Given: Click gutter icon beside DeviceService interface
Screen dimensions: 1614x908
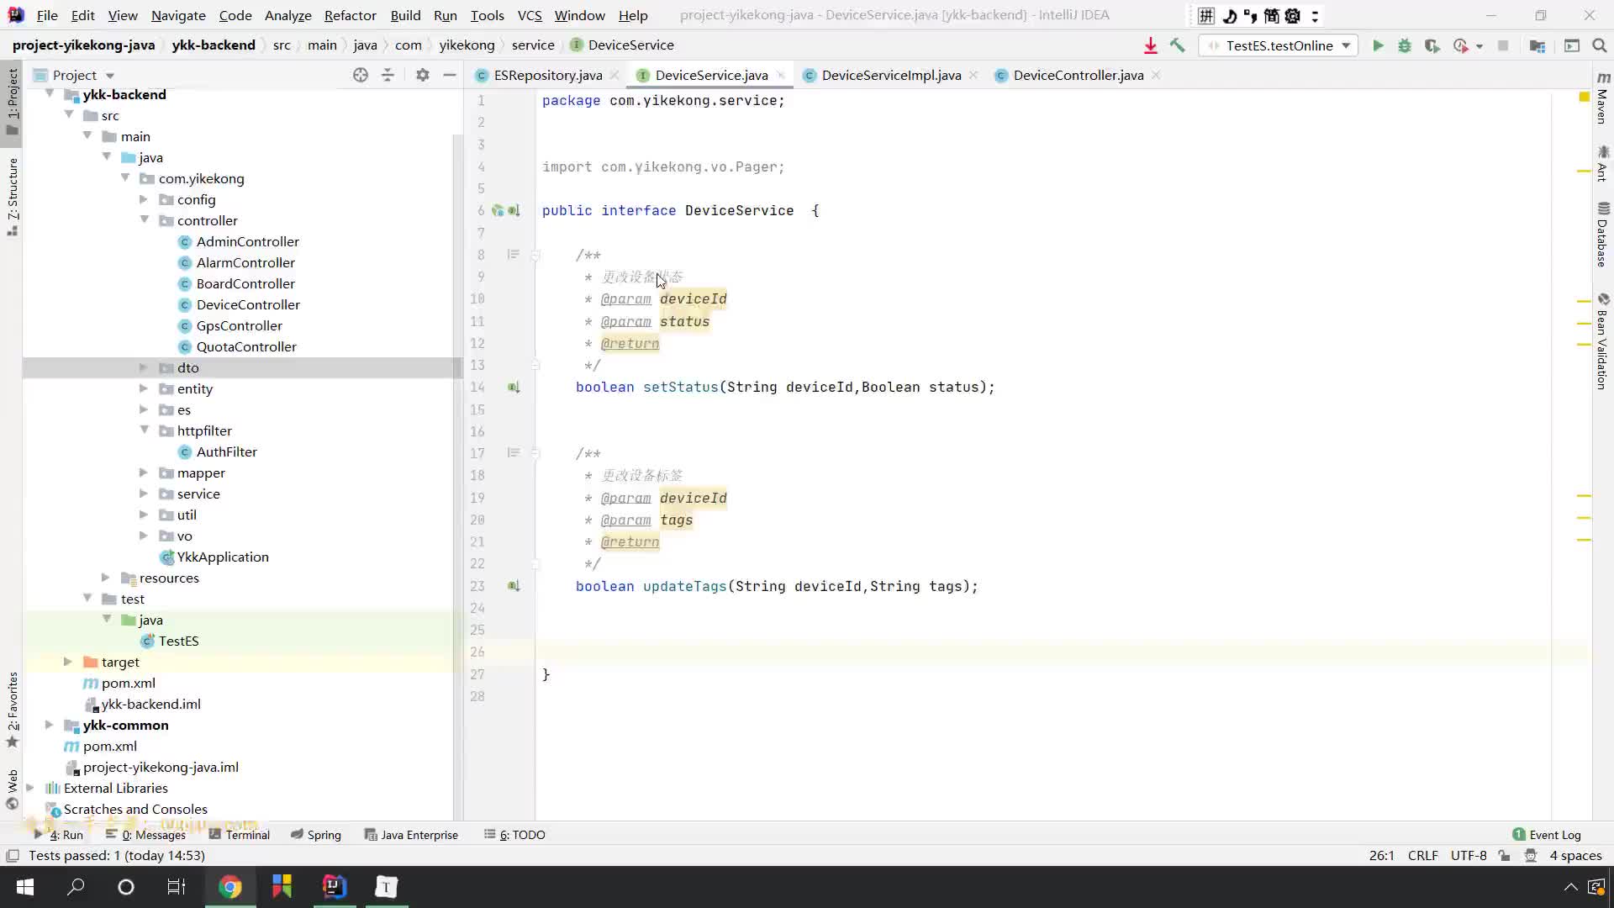Looking at the screenshot, I should tap(514, 211).
